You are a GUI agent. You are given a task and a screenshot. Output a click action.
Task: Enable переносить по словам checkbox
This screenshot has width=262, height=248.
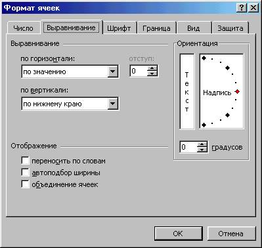25,161
